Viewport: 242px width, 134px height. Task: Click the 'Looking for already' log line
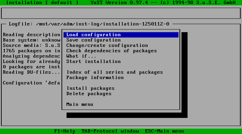pyautogui.click(x=32, y=62)
